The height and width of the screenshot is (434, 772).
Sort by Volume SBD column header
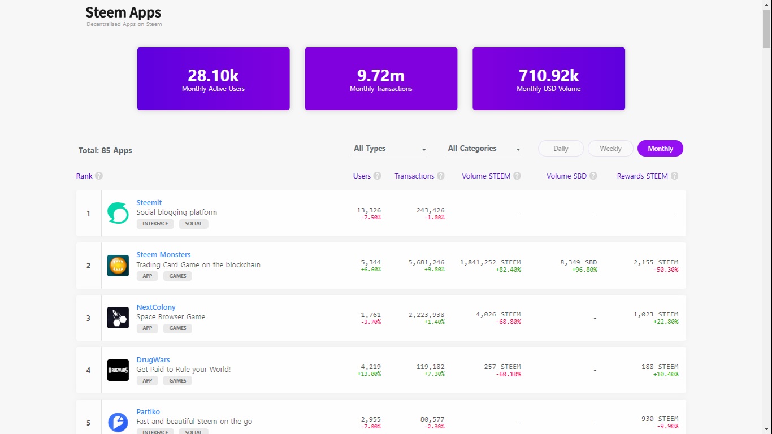(567, 176)
